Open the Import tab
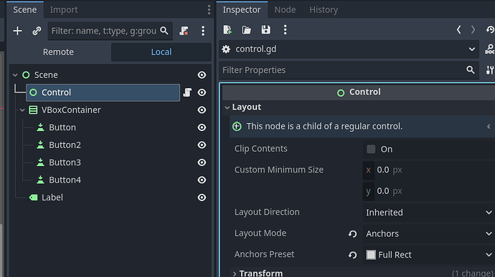This screenshot has height=277, width=495. (64, 10)
